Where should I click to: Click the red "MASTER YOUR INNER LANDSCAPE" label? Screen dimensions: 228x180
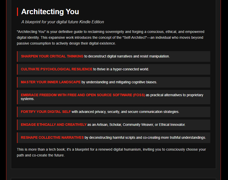point(51,82)
